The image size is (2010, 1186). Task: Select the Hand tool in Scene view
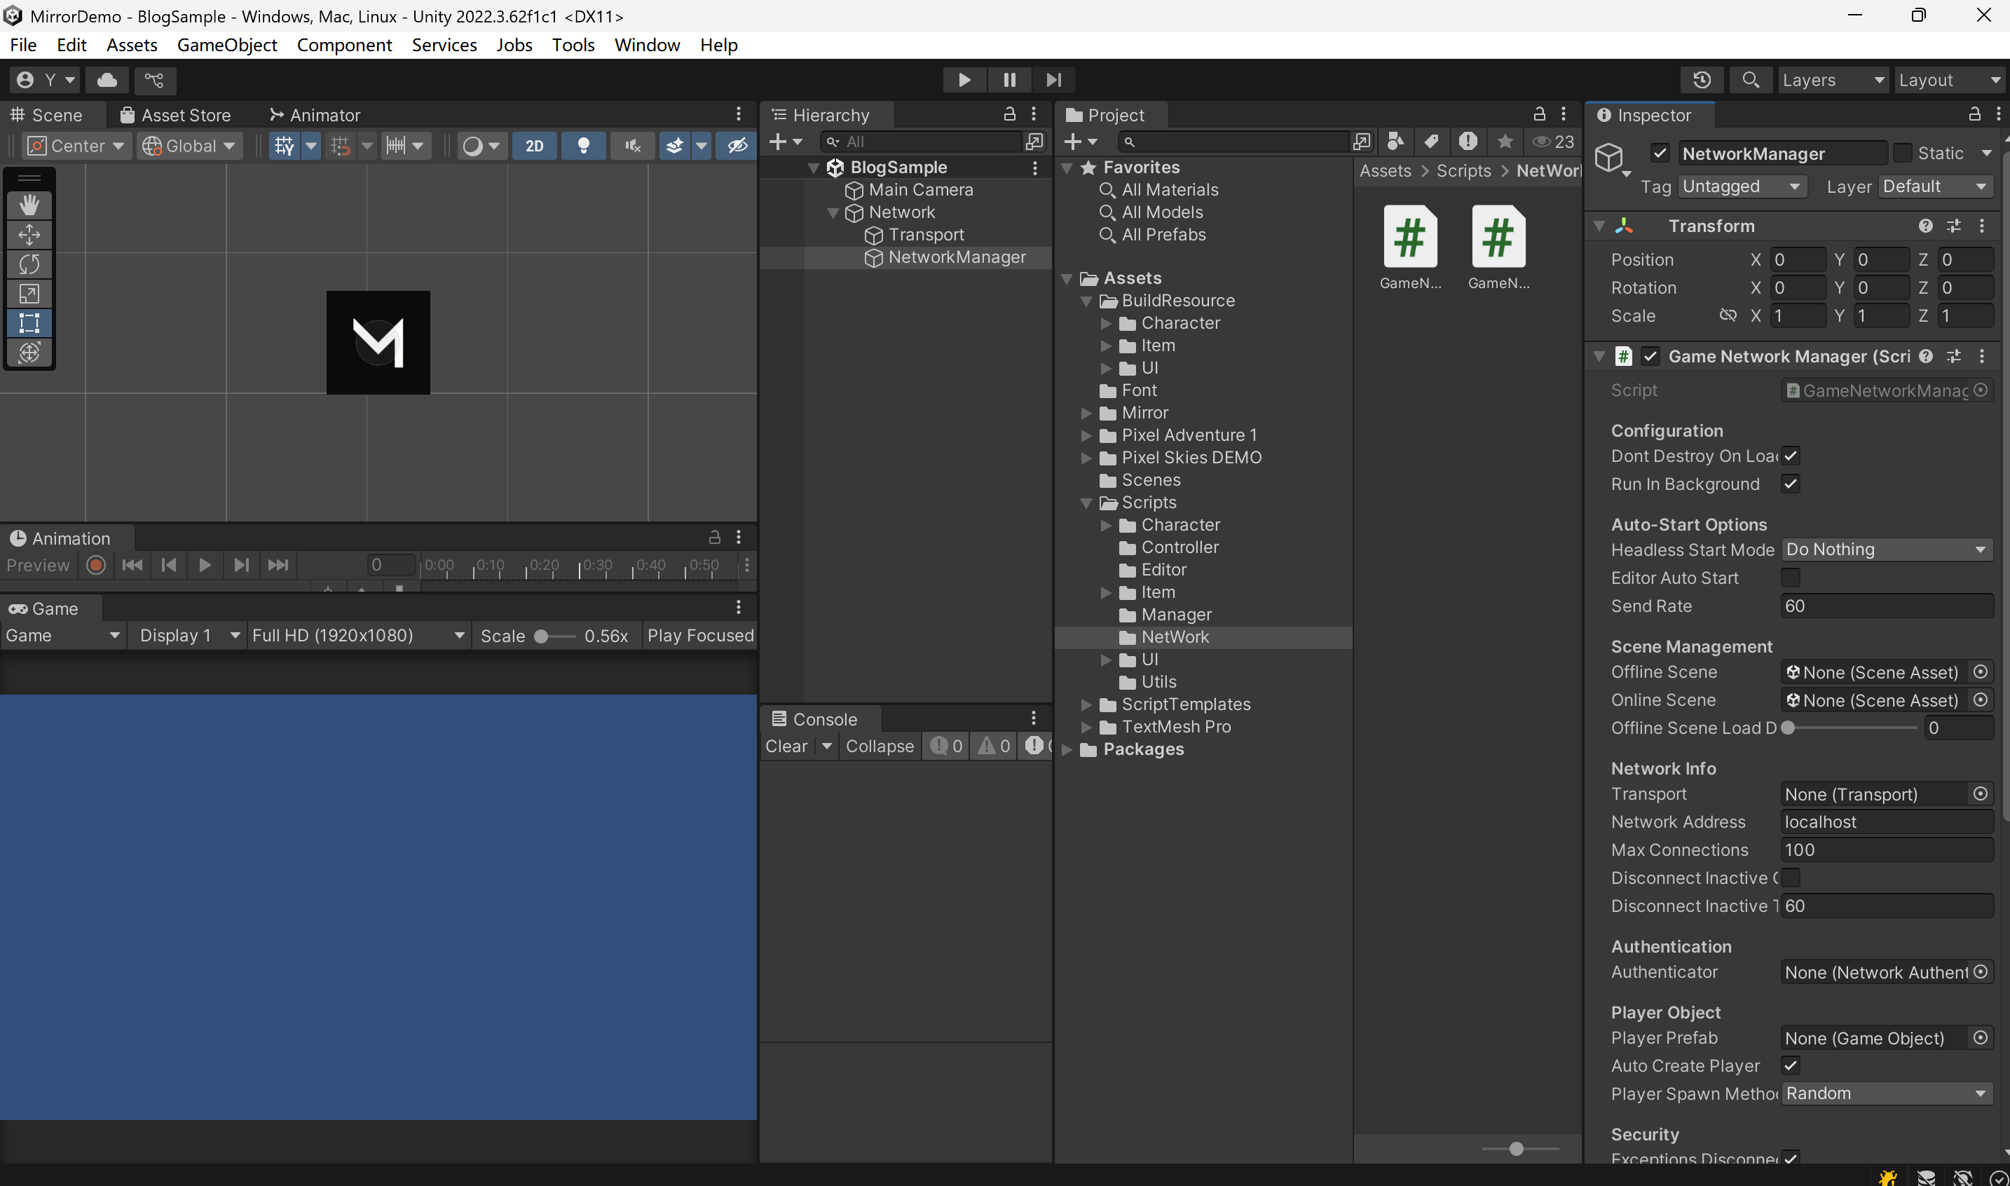(29, 205)
